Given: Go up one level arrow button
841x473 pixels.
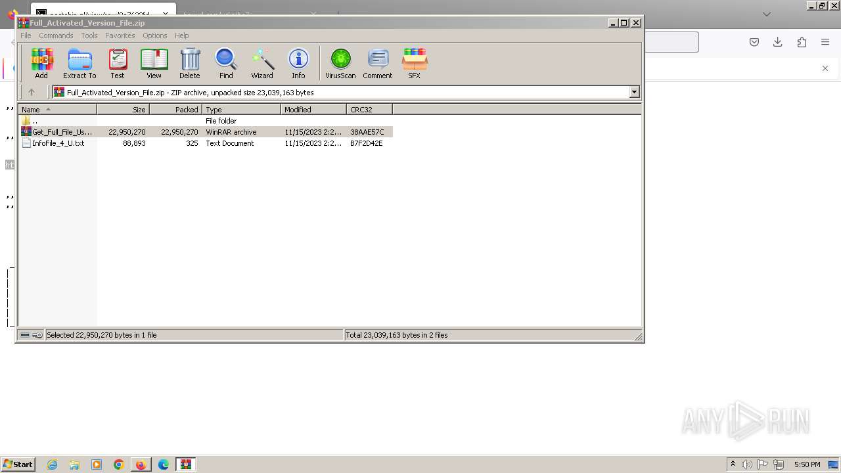Looking at the screenshot, I should [31, 93].
